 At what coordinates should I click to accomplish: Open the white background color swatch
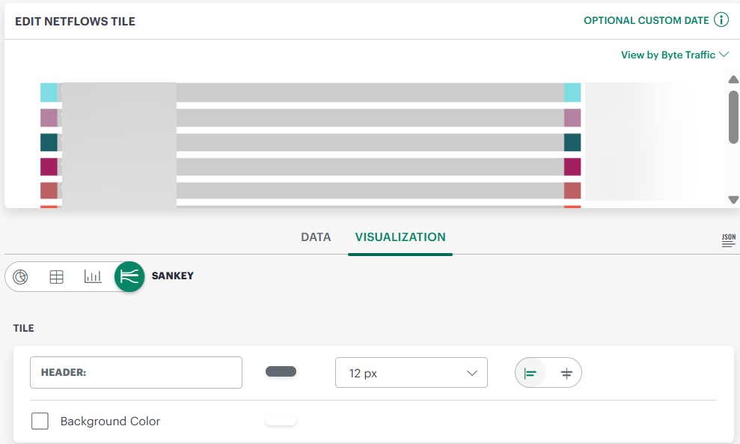281,421
